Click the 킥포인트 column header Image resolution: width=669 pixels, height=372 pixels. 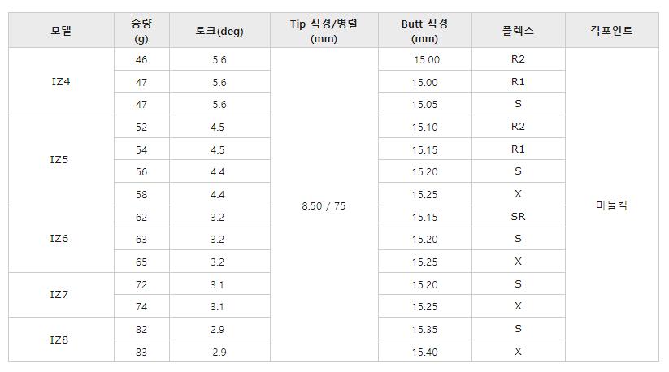611,31
